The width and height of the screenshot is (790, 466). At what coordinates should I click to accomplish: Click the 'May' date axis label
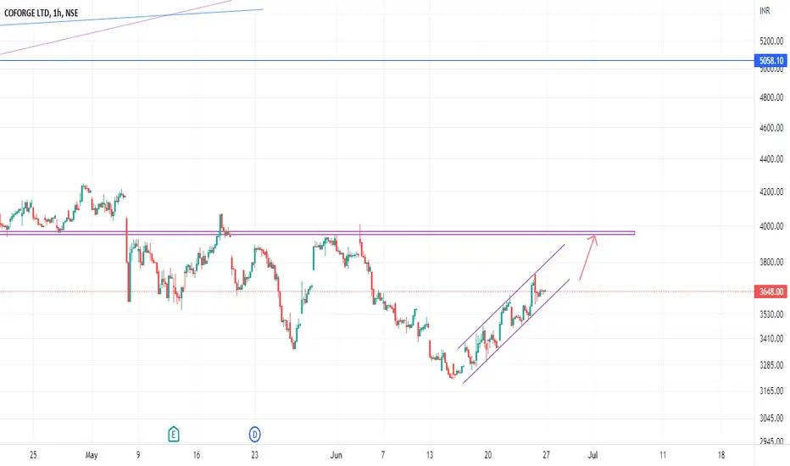click(x=92, y=455)
